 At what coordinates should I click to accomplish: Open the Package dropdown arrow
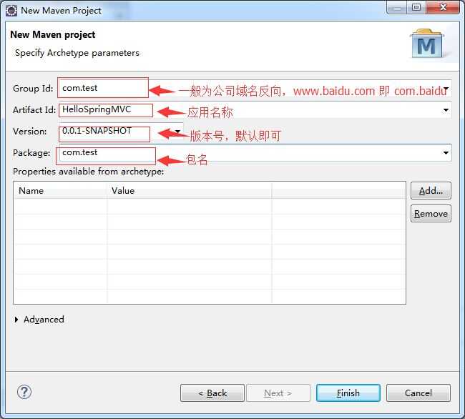pyautogui.click(x=446, y=153)
